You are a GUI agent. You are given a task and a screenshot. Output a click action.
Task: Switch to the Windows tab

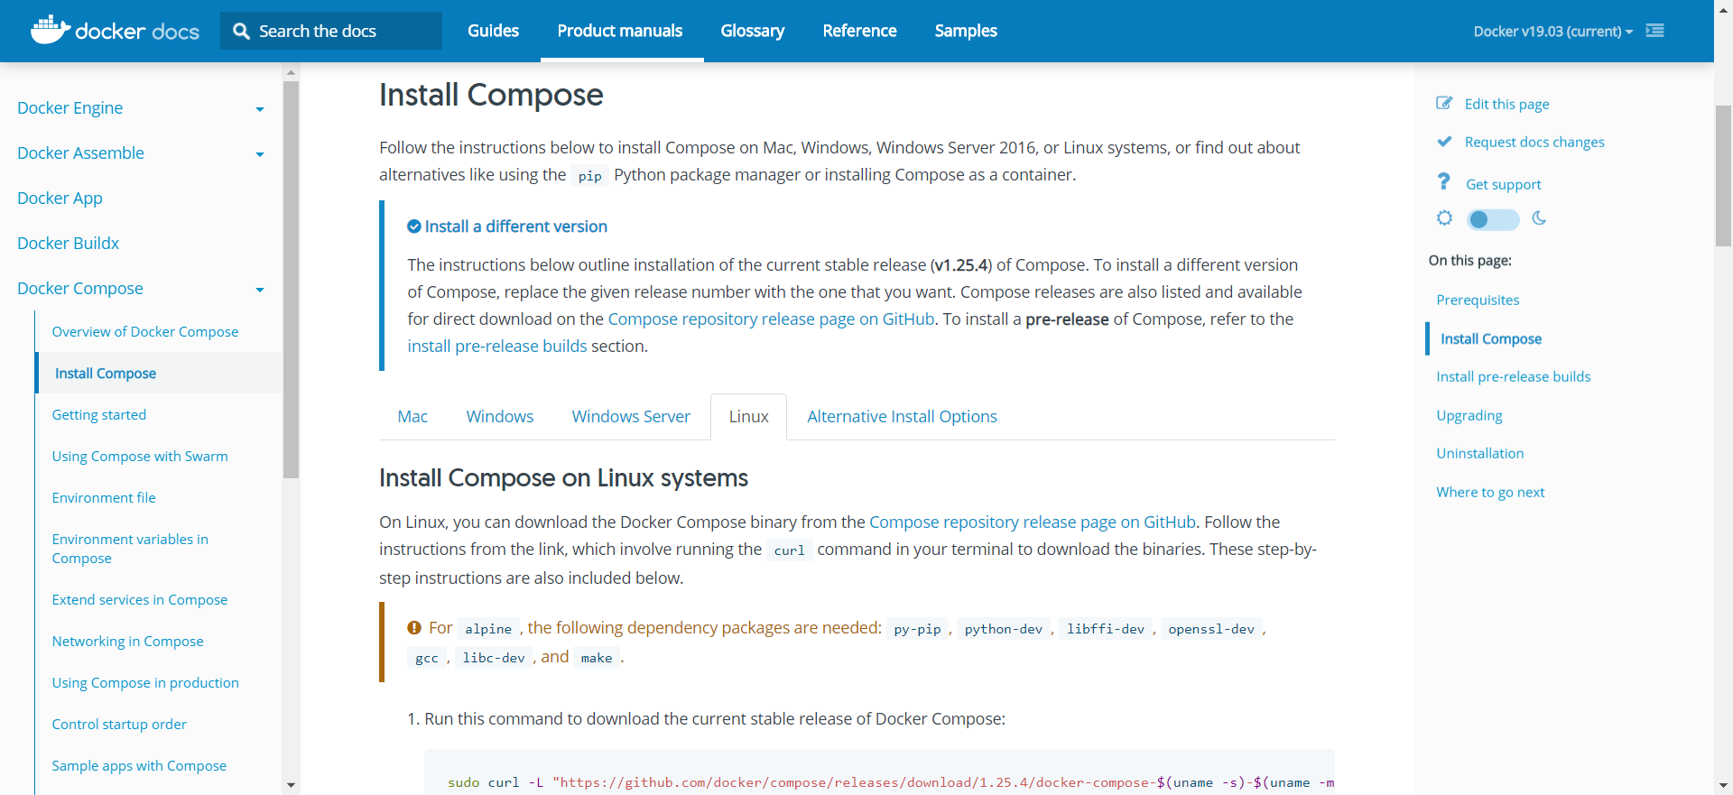[500, 416]
